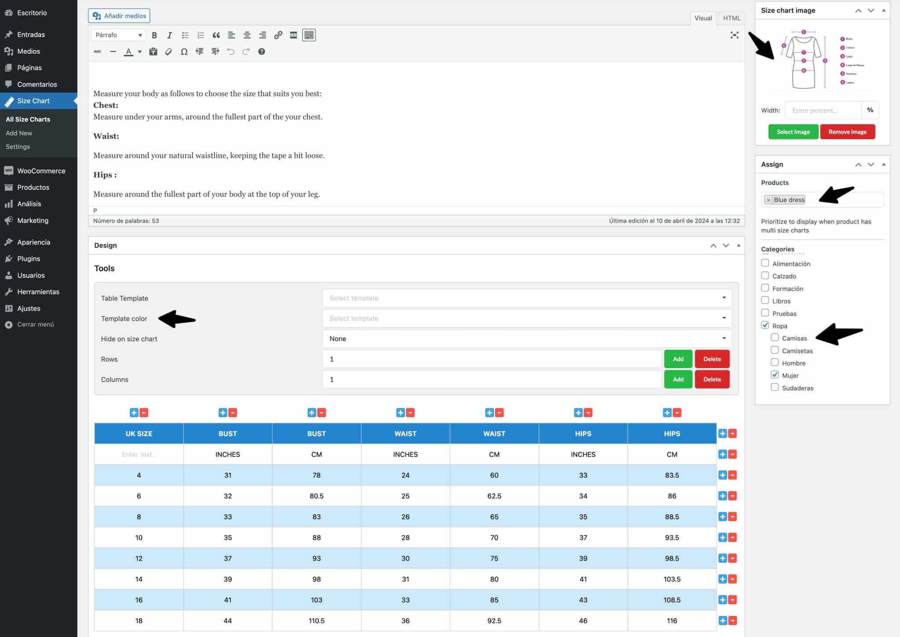
Task: Add a column after the UK SIZE column
Action: [134, 413]
